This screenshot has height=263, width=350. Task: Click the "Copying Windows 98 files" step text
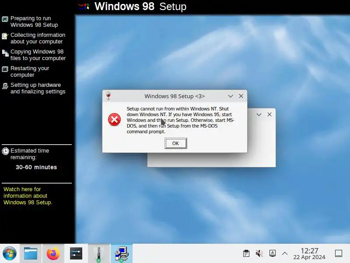pos(38,55)
